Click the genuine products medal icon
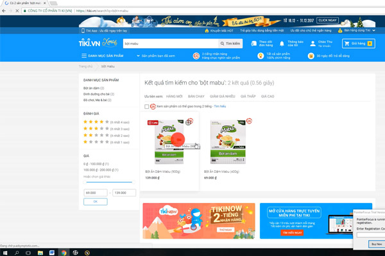Viewport: 385px width, 256px height. click(x=261, y=56)
